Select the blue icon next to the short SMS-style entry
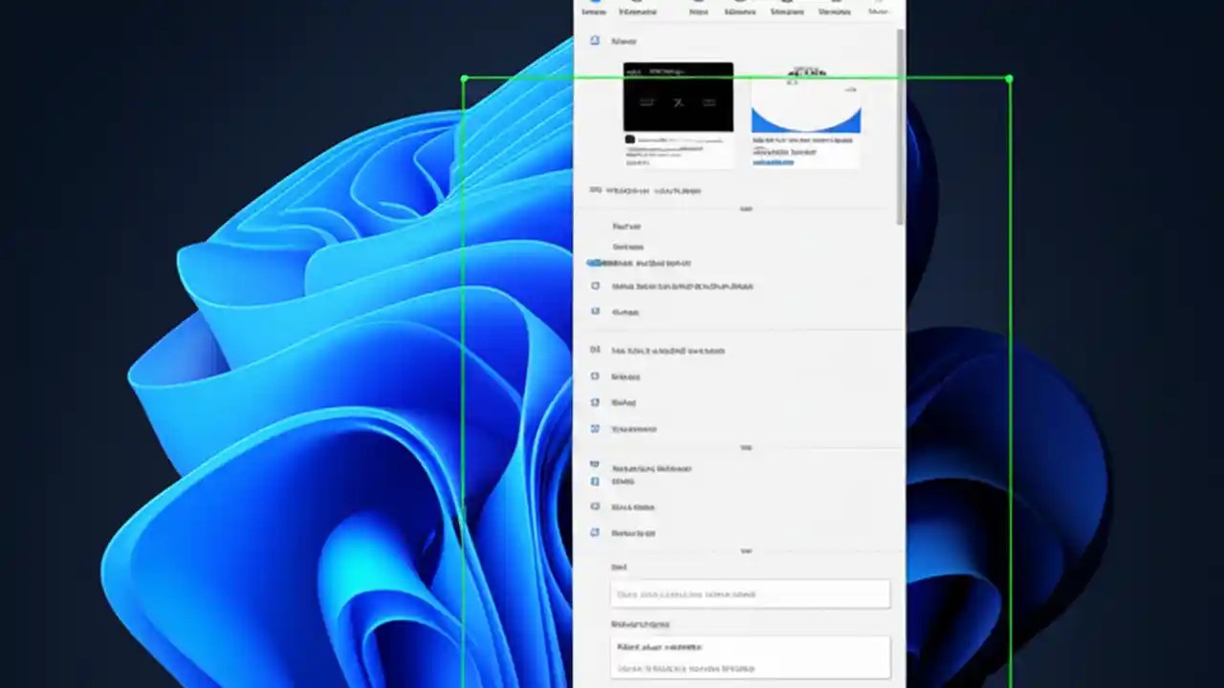This screenshot has width=1224, height=688. [x=595, y=482]
